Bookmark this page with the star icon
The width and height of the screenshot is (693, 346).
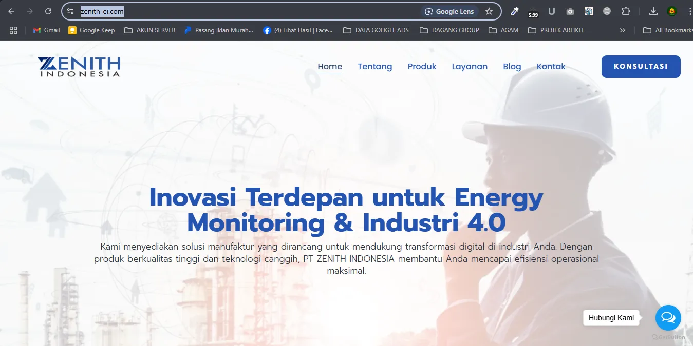tap(489, 11)
